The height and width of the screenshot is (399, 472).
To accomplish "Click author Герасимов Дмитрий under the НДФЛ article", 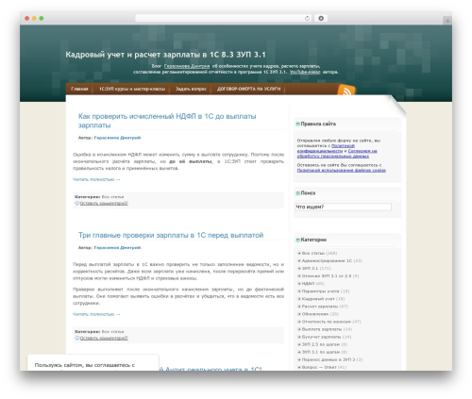I will (x=117, y=138).
